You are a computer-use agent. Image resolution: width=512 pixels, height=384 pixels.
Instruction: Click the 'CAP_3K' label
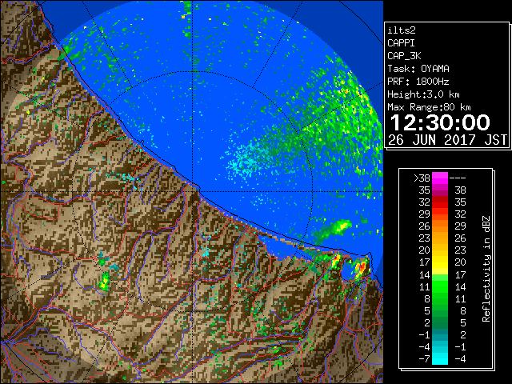[404, 56]
